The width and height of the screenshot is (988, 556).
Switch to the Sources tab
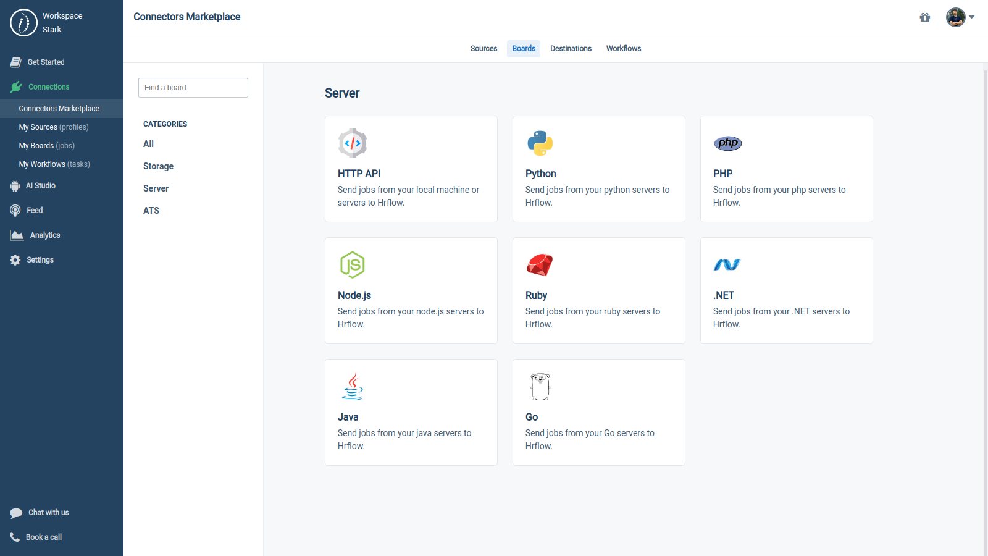pyautogui.click(x=484, y=49)
